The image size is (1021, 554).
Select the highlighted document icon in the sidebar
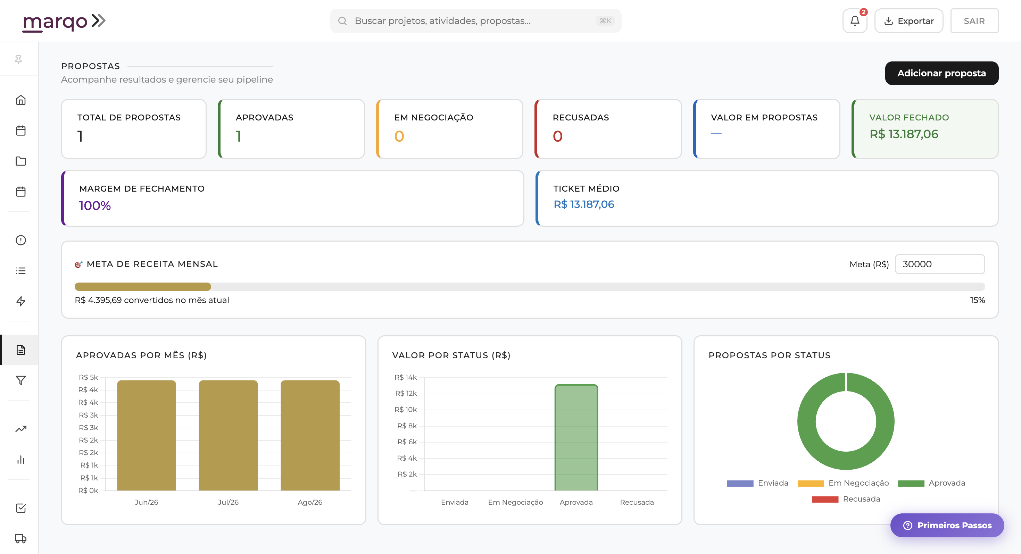(x=20, y=350)
